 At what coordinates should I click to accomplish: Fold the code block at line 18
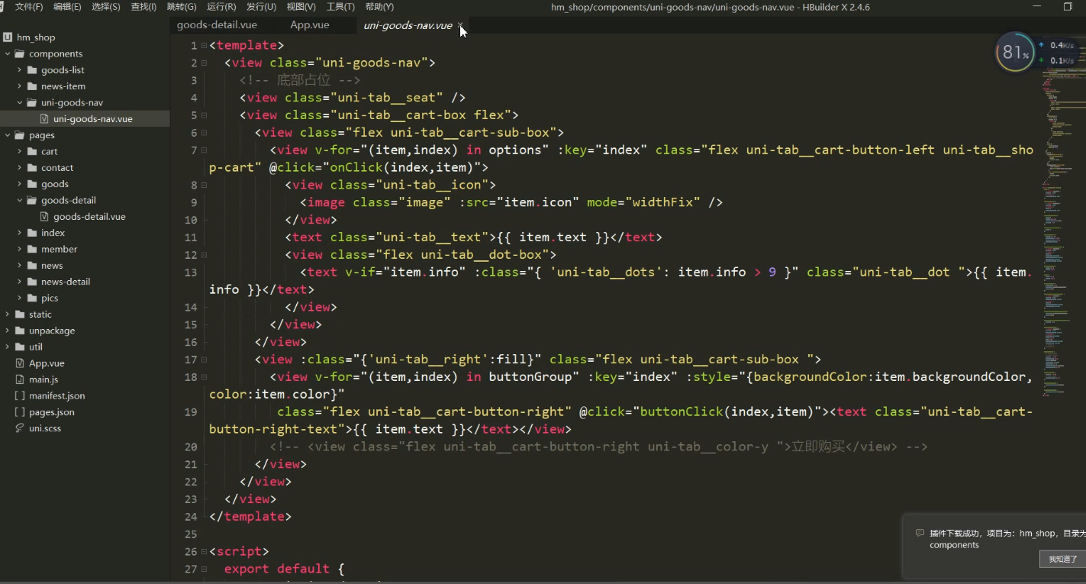click(x=204, y=377)
